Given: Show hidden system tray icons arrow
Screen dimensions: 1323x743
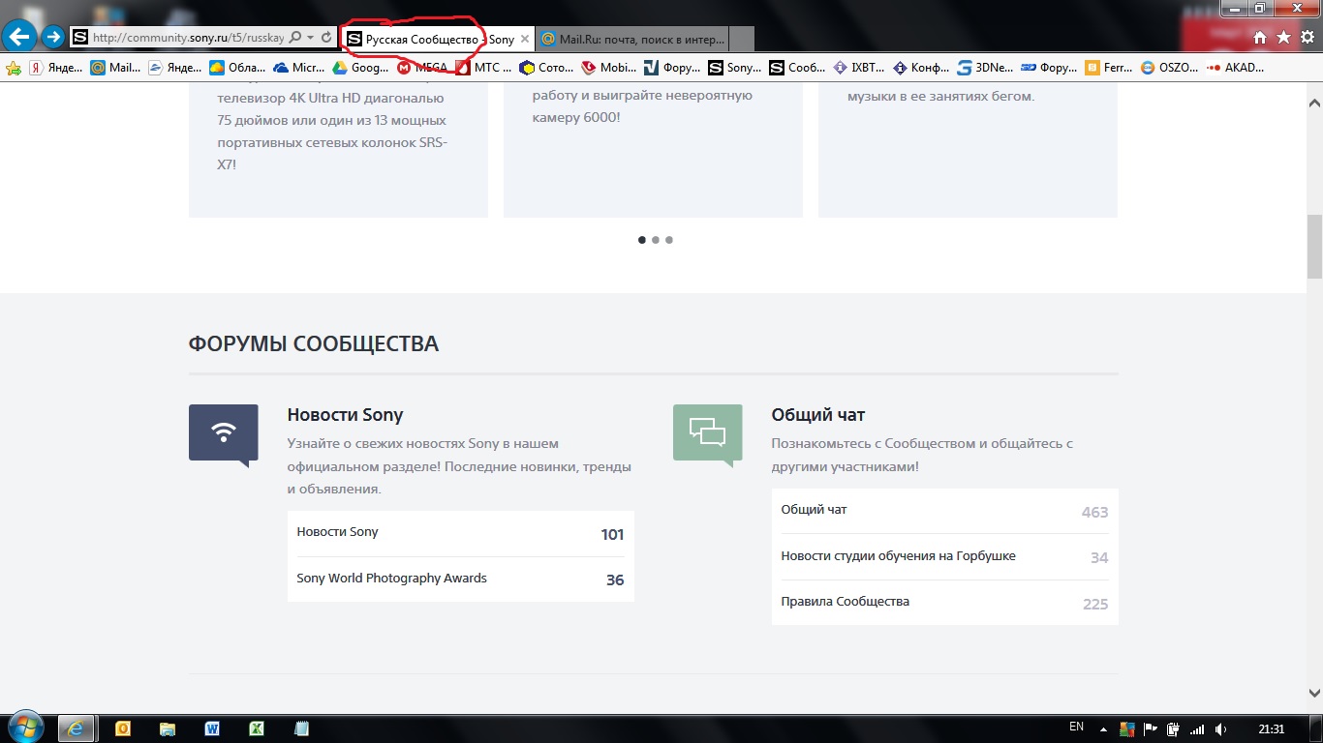Looking at the screenshot, I should point(1102,728).
